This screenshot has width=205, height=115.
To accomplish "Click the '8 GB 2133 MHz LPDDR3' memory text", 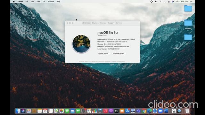I will tap(112, 44).
